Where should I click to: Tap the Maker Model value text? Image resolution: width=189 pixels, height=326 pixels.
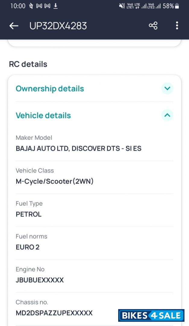tap(78, 149)
